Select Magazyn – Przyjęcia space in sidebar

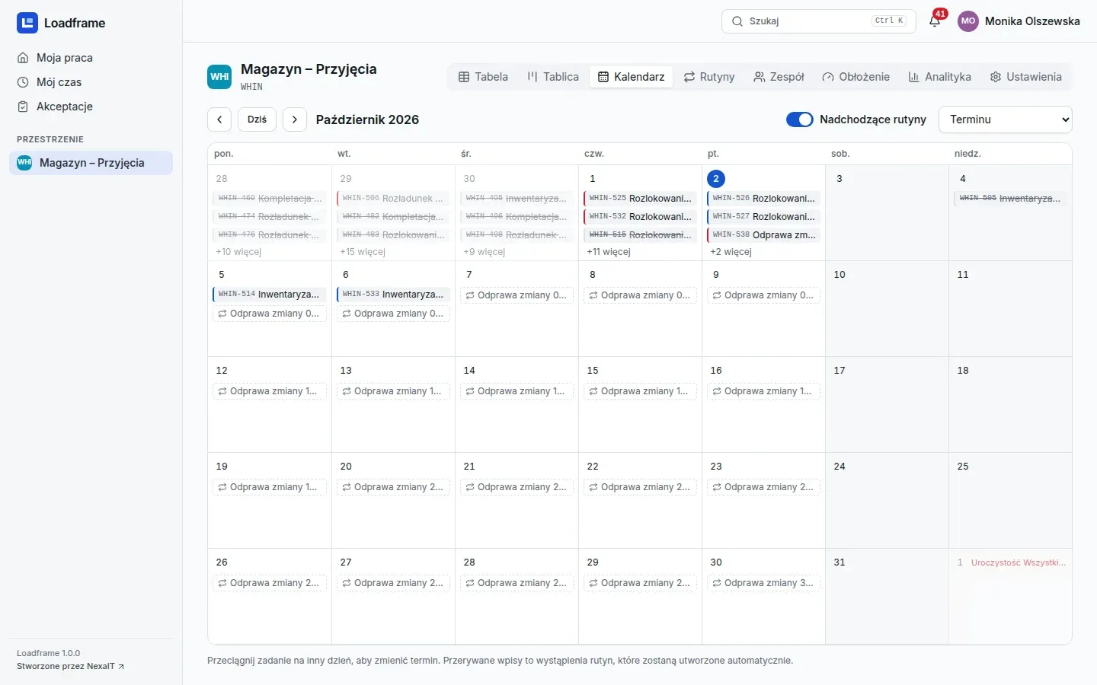tap(91, 163)
